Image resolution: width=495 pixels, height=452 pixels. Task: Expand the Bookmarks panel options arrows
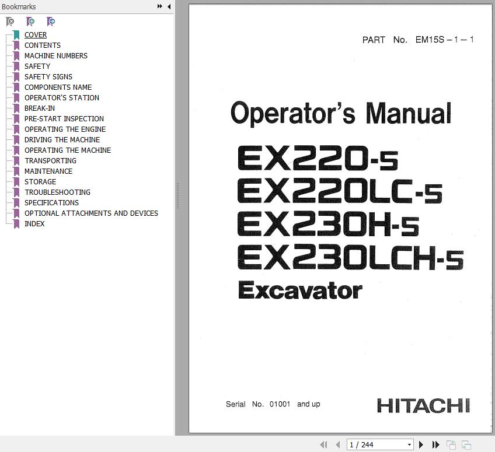pyautogui.click(x=160, y=6)
